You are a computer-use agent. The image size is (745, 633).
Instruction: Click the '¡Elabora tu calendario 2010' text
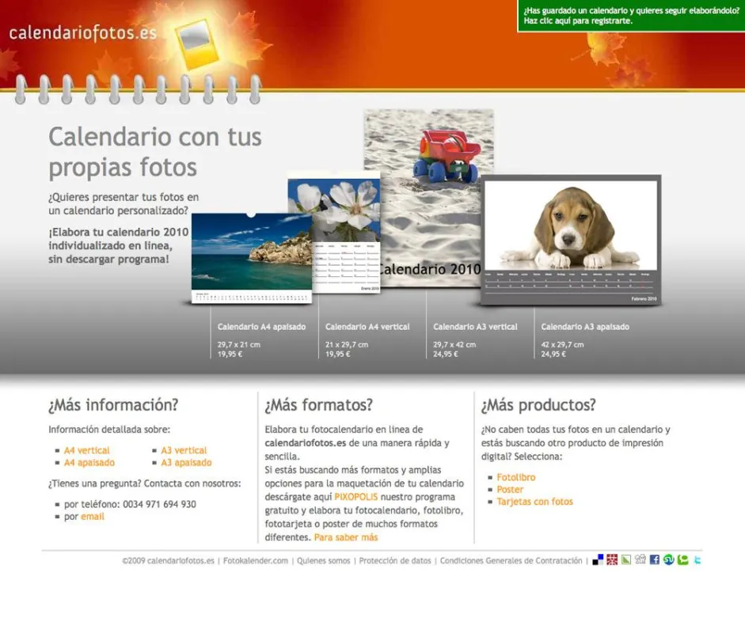tap(118, 232)
